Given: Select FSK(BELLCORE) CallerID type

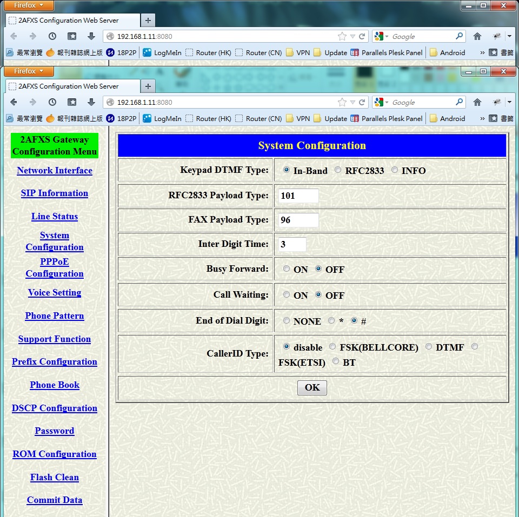Looking at the screenshot, I should click(x=332, y=347).
